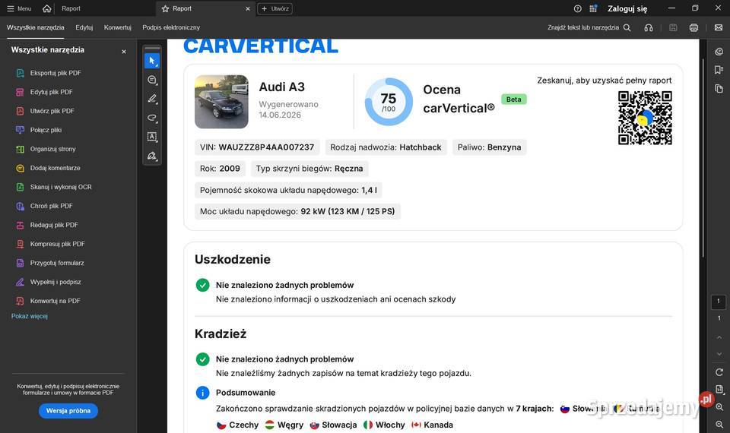The height and width of the screenshot is (433, 730).
Task: Click the Utwórz new tab button
Action: point(275,8)
